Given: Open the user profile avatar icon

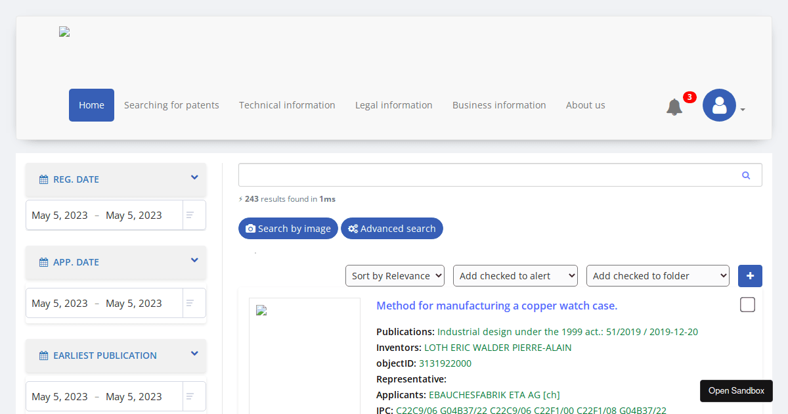Looking at the screenshot, I should coord(719,105).
